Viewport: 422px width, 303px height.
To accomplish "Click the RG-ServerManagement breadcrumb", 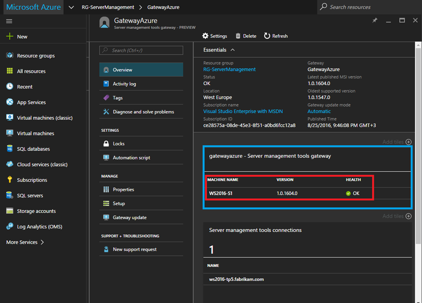I will 108,7.
